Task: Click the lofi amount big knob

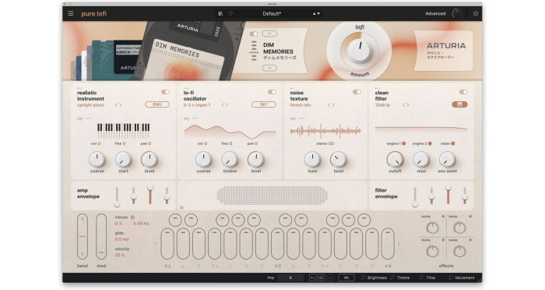Action: click(x=360, y=51)
